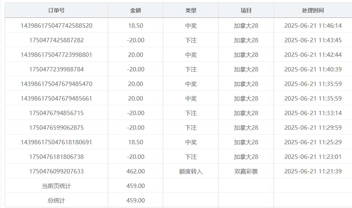Click the 类型 column header
The height and width of the screenshot is (208, 352).
tap(191, 11)
